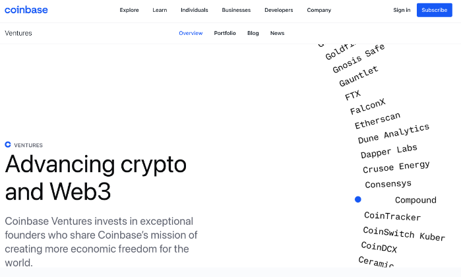Open the Developers menu
This screenshot has height=277, width=461.
click(278, 10)
